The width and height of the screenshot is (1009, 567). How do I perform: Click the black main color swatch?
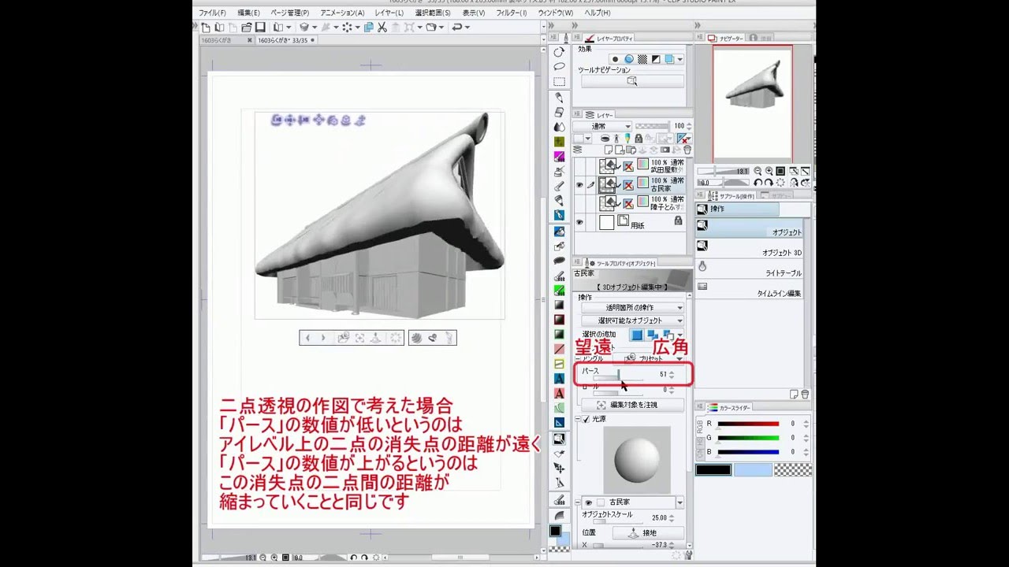point(713,469)
